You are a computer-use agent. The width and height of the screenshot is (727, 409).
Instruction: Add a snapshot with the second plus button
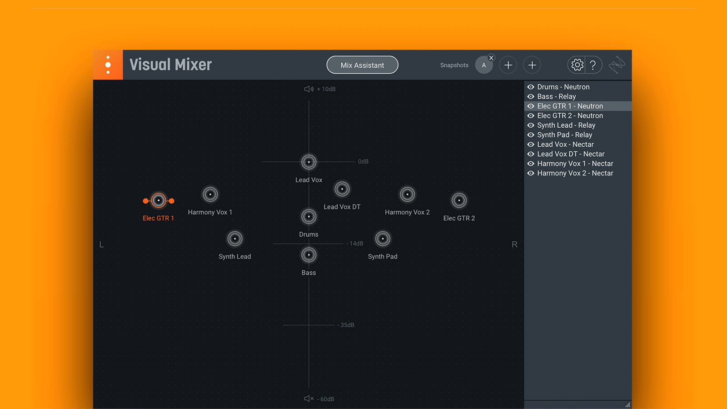point(532,65)
